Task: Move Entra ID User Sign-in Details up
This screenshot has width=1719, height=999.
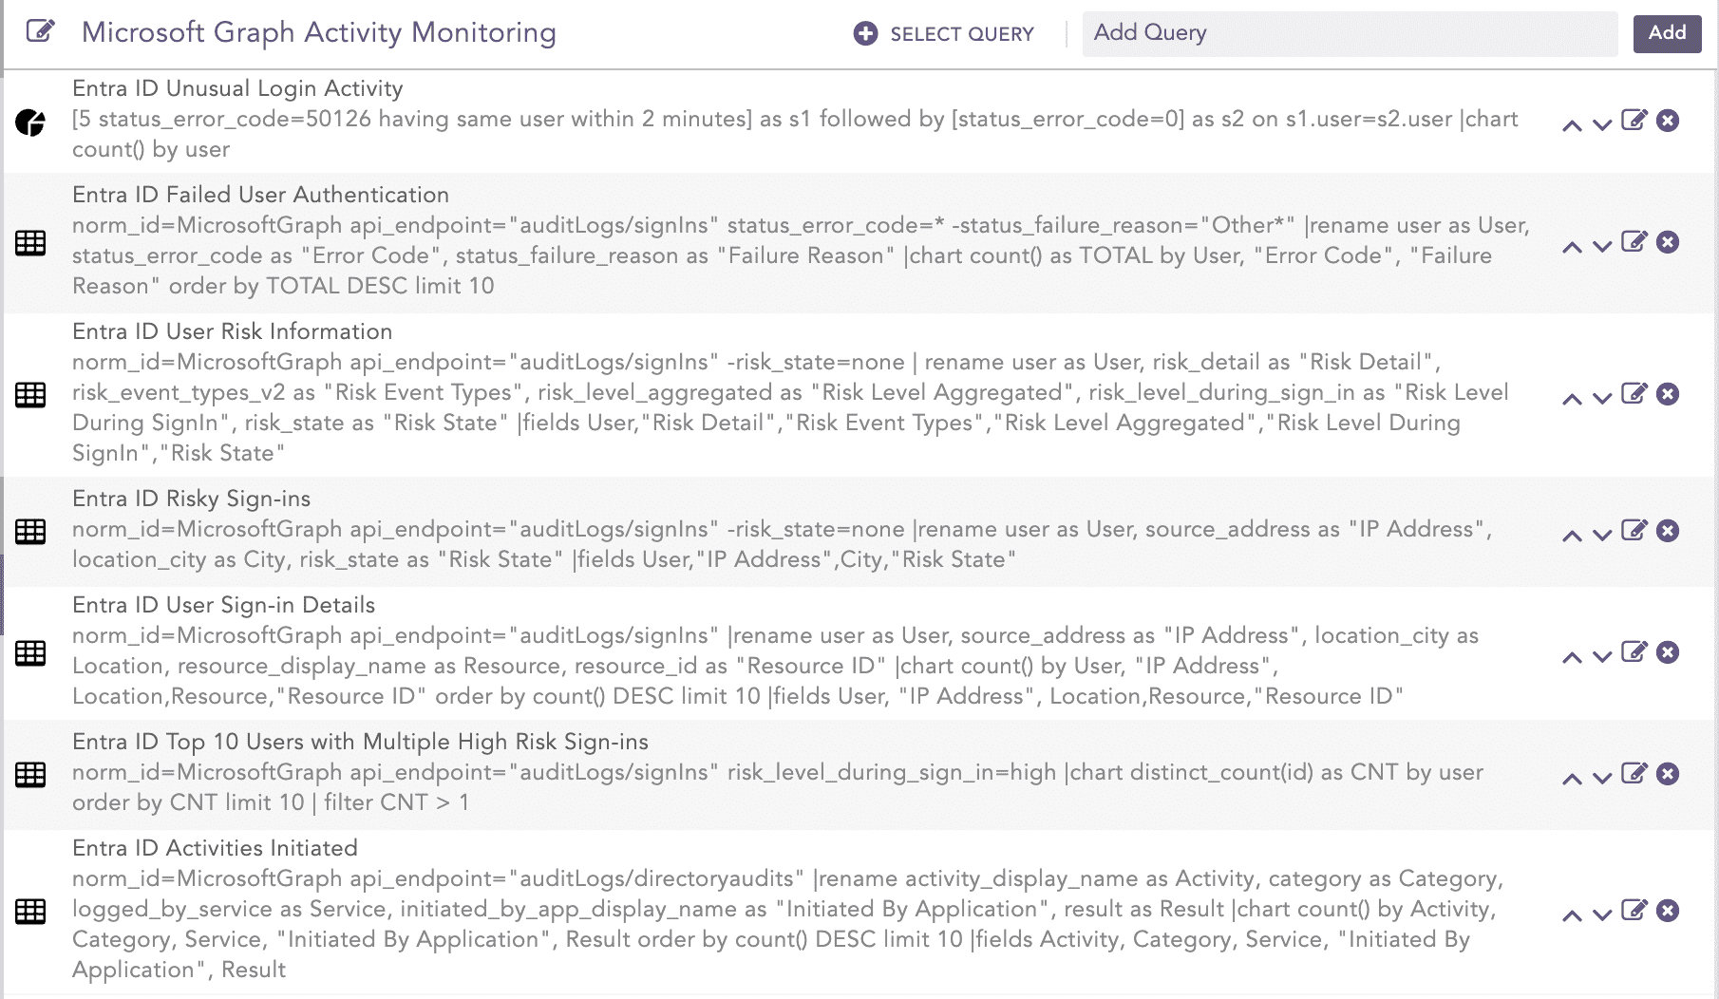Action: click(1572, 656)
